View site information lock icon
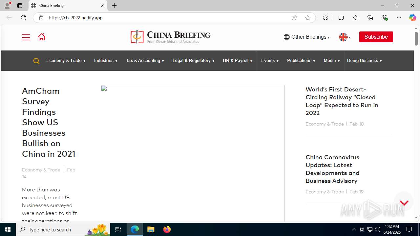The width and height of the screenshot is (420, 236). (41, 18)
